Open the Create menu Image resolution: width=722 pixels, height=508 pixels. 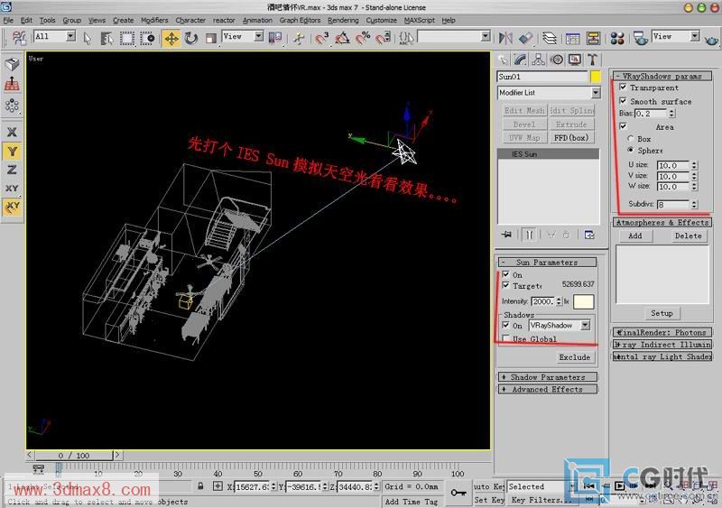pyautogui.click(x=123, y=20)
